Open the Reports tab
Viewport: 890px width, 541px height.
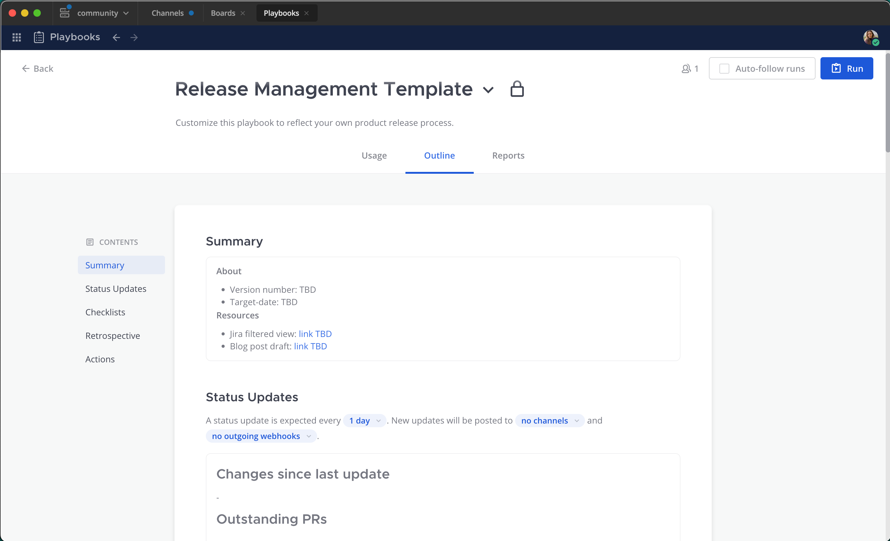pos(508,155)
